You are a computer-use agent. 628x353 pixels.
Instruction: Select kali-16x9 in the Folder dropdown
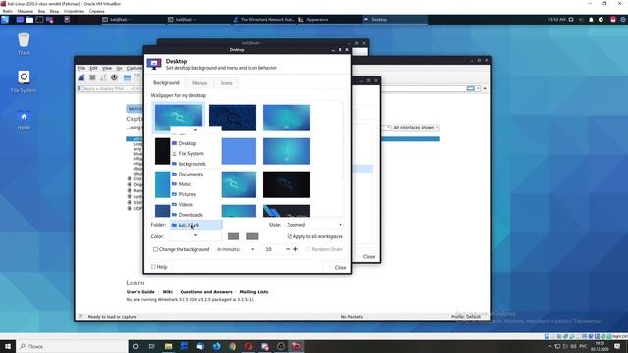point(195,225)
